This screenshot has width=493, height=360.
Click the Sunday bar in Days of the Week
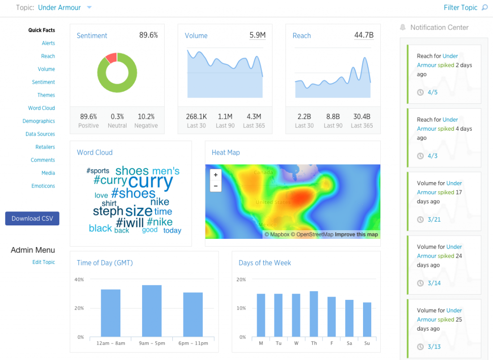[x=367, y=320]
